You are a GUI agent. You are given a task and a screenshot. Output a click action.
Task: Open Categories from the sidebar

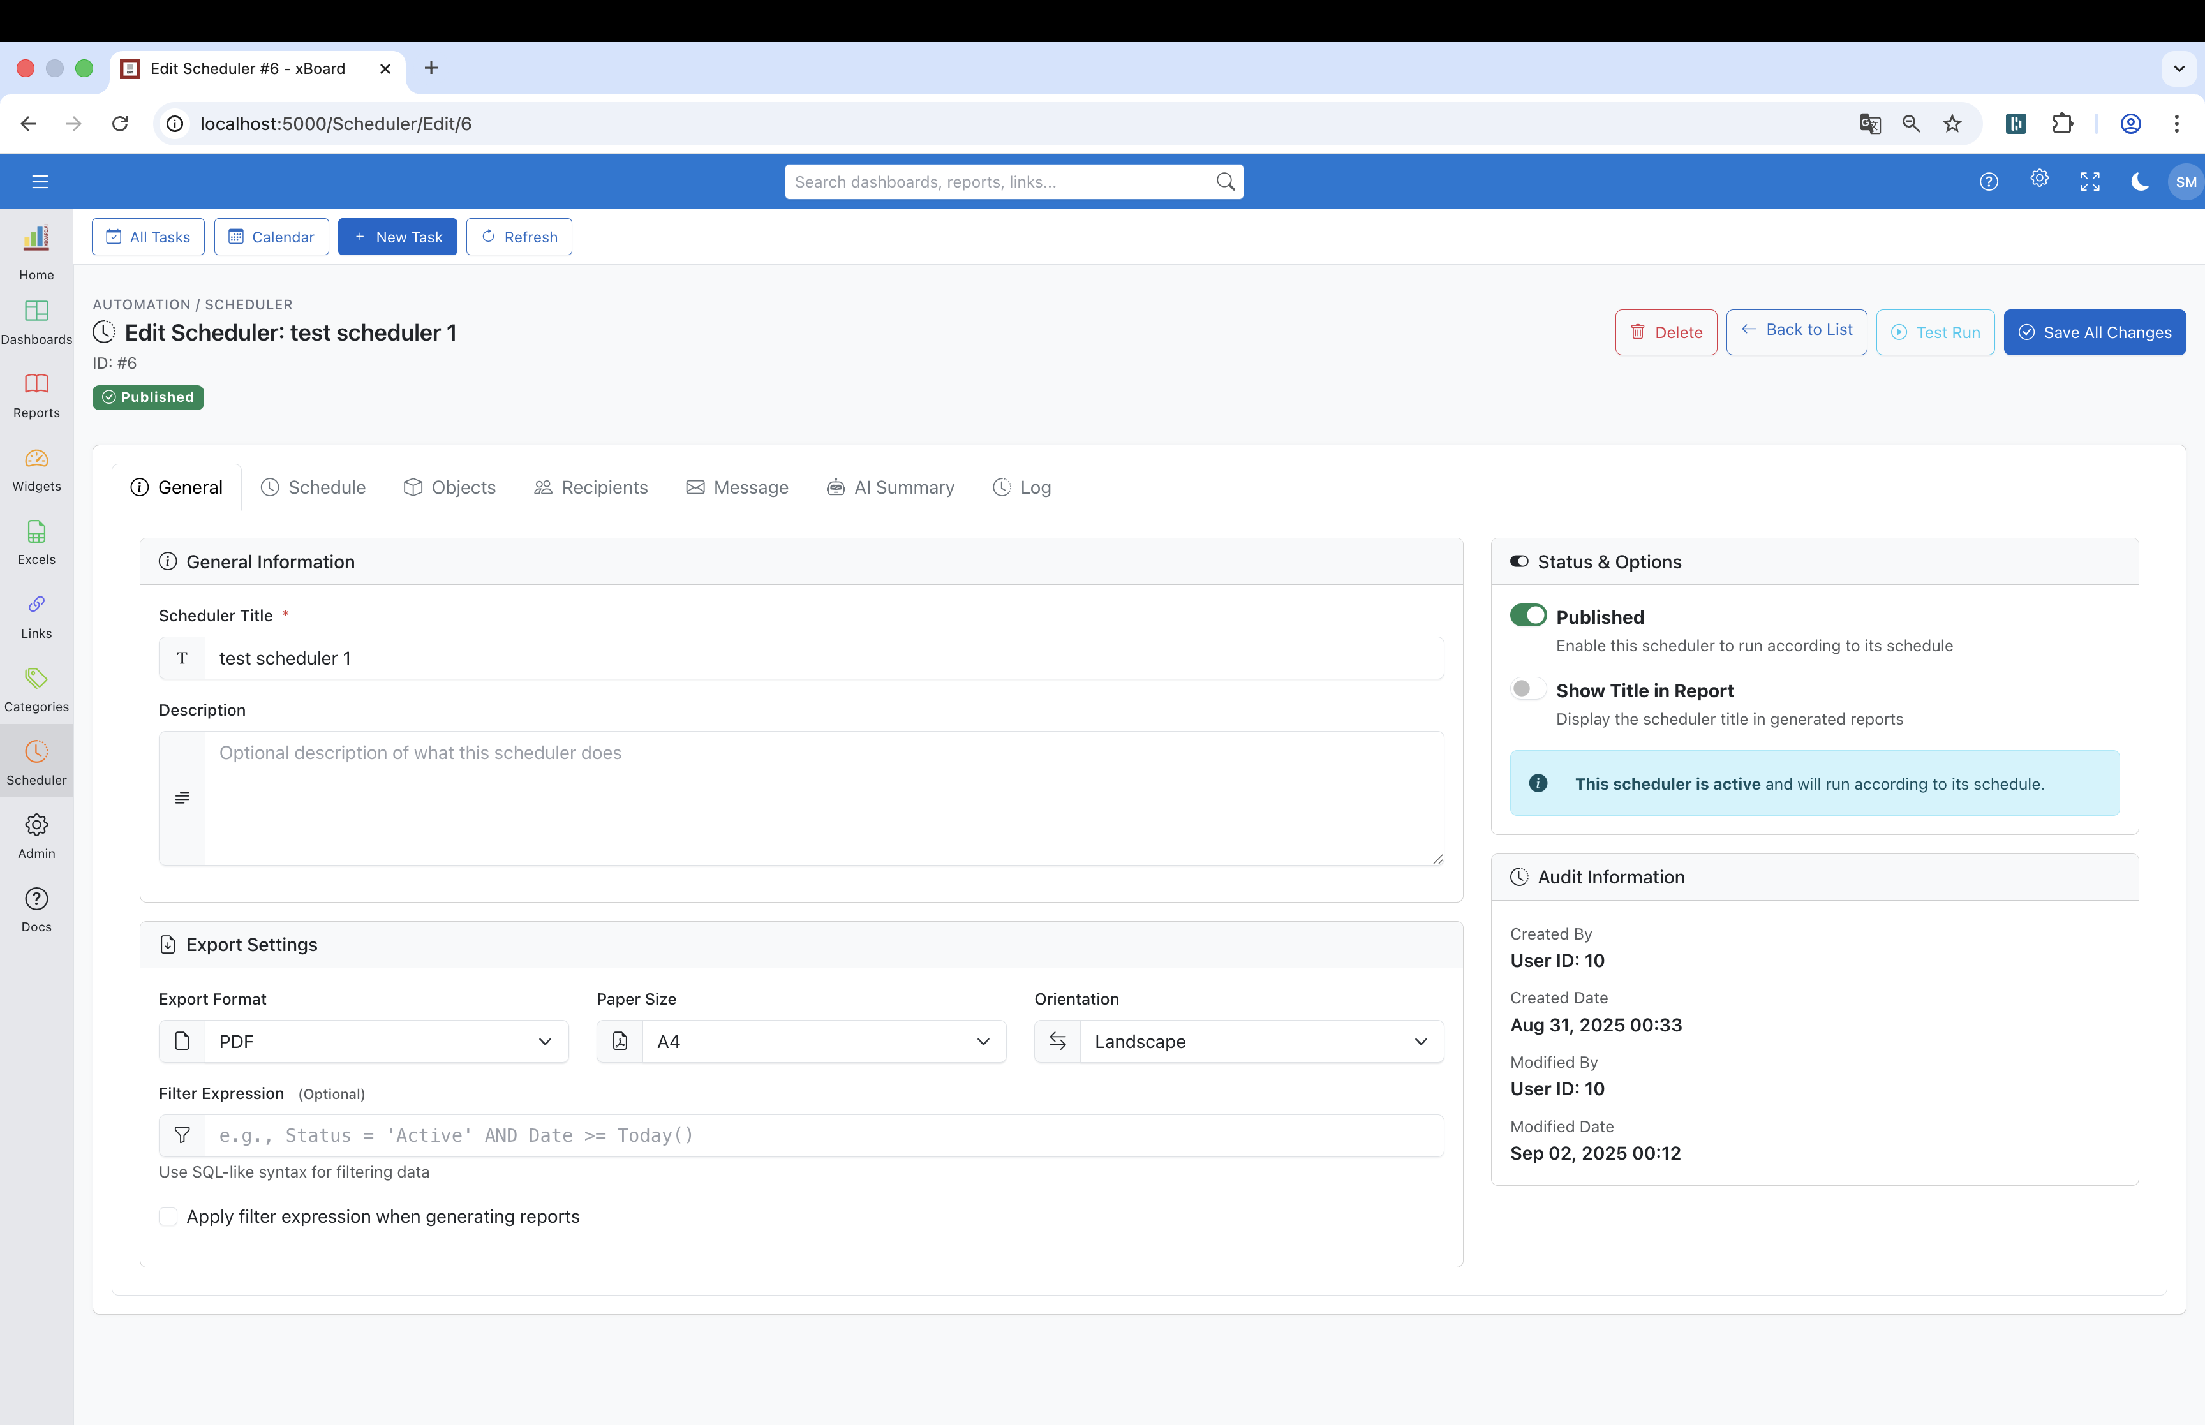pos(36,690)
